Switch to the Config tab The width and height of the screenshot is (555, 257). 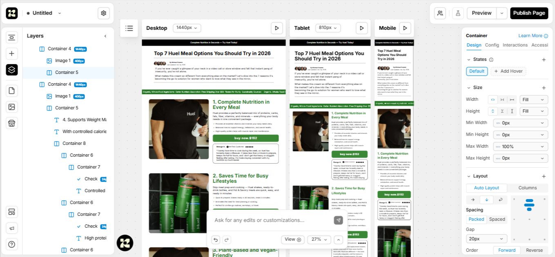click(x=492, y=45)
